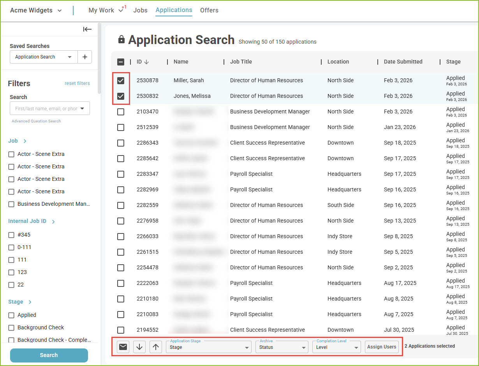Click the Assign Users button
The width and height of the screenshot is (479, 366).
click(x=382, y=347)
